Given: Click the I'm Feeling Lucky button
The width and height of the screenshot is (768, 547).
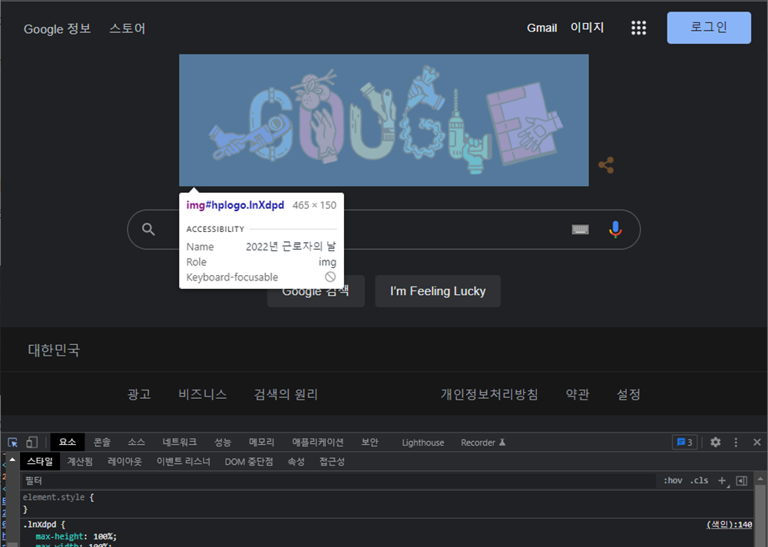Looking at the screenshot, I should [438, 291].
